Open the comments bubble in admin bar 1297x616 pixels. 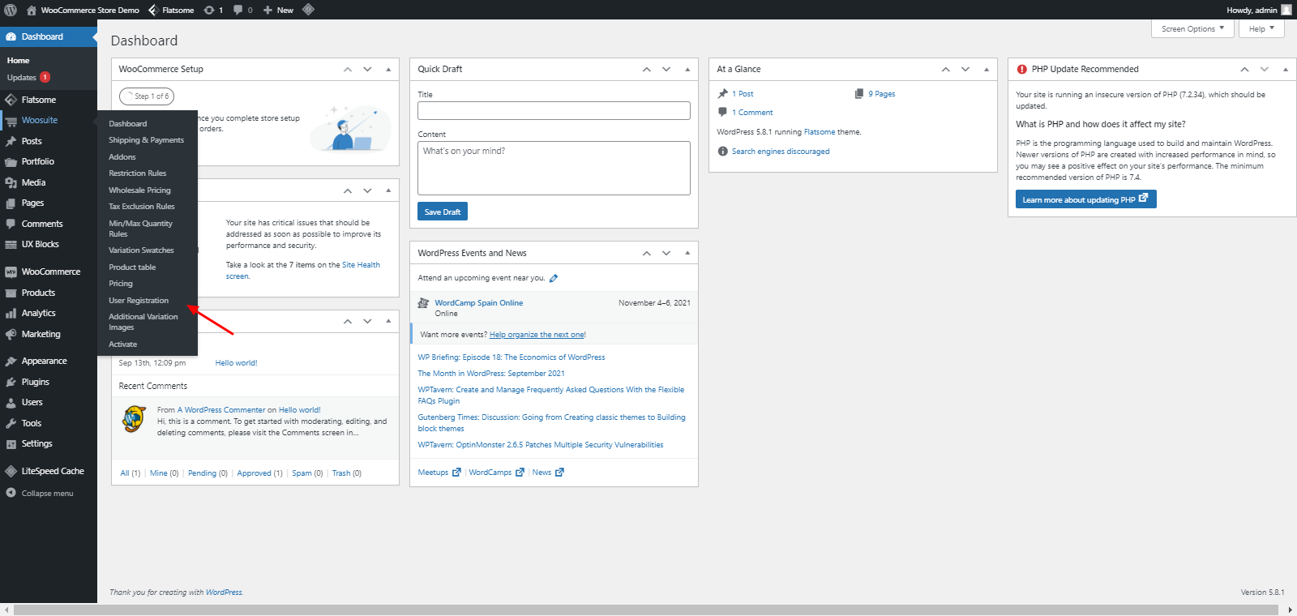(x=242, y=10)
